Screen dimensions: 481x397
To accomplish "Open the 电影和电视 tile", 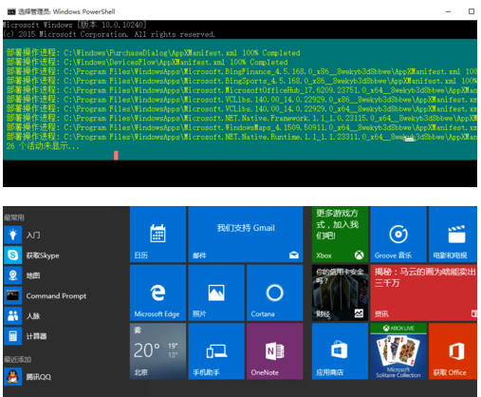I will 453,235.
